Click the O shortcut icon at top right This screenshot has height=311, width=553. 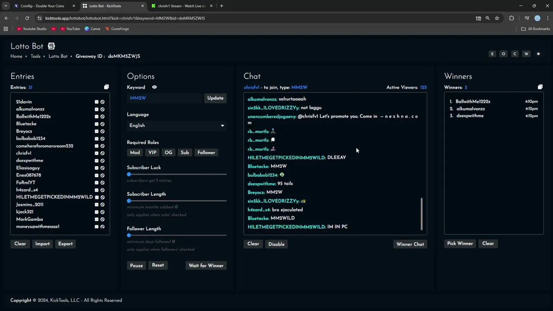coord(503,54)
